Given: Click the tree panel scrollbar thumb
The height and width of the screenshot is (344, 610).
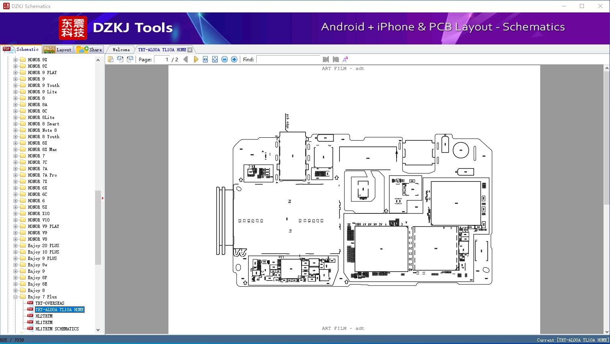Looking at the screenshot, I should [x=98, y=227].
